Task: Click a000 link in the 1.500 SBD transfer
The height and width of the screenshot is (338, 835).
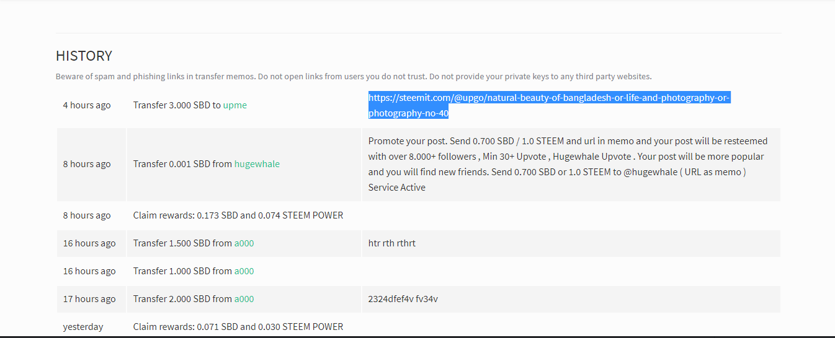Action: click(x=244, y=243)
